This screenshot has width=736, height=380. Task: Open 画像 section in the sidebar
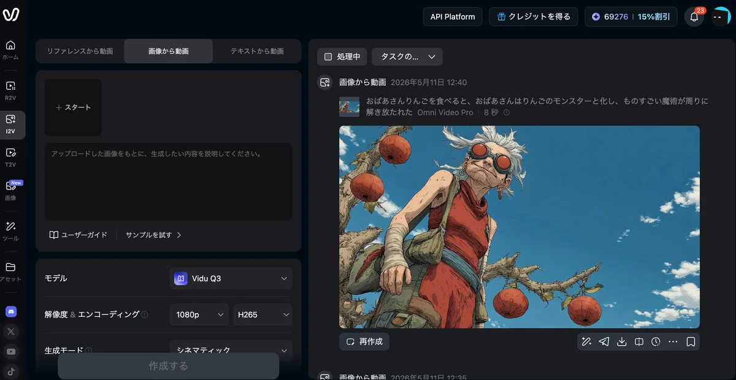tap(10, 190)
